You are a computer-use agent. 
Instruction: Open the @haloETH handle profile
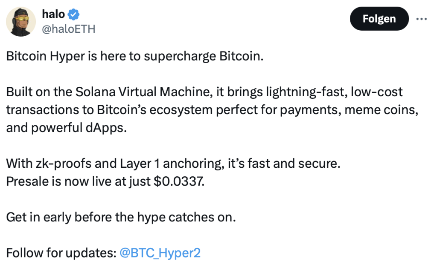(x=69, y=29)
